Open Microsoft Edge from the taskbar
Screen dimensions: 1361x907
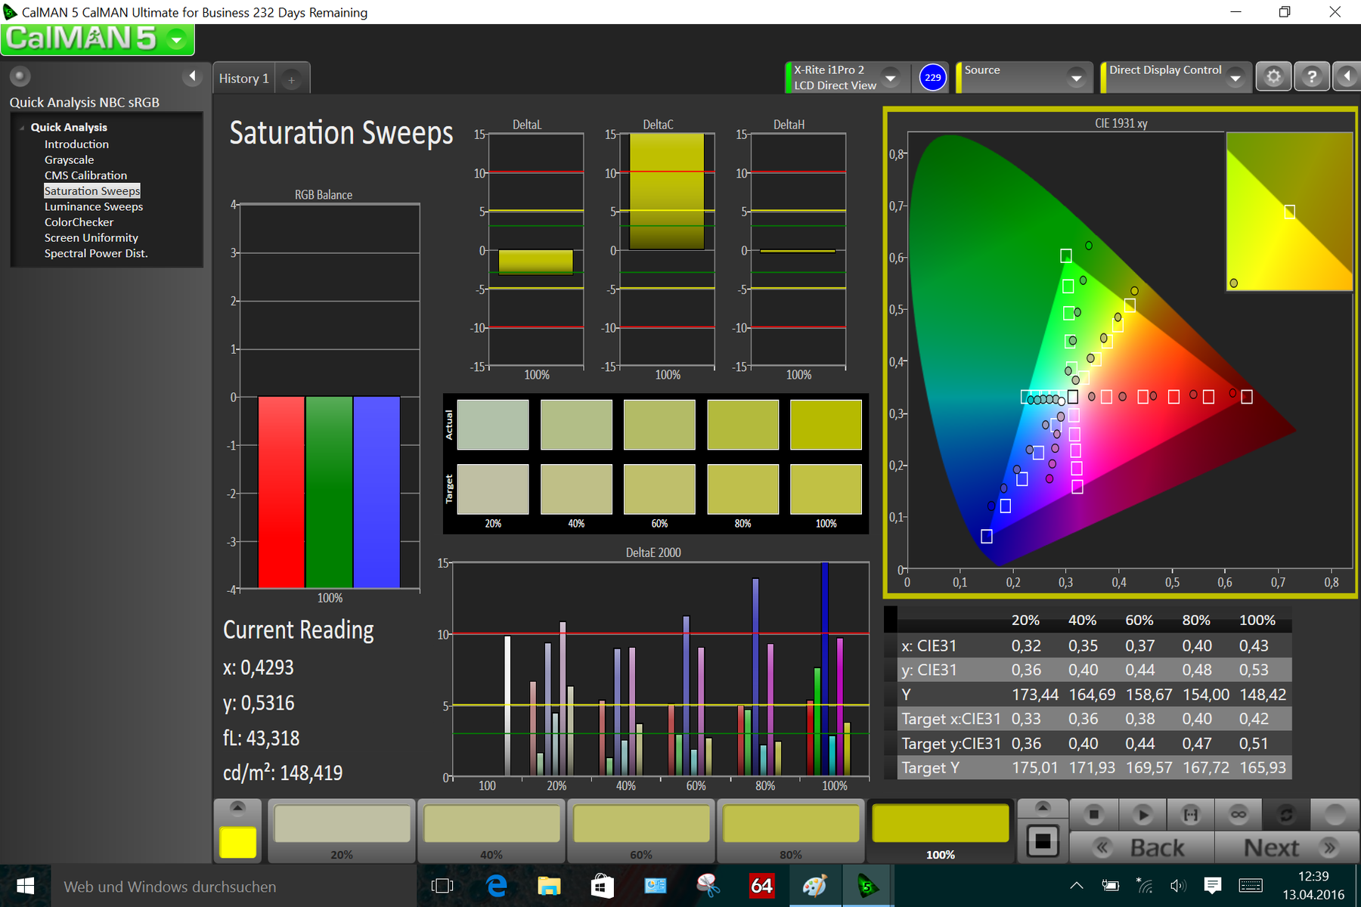(x=496, y=886)
